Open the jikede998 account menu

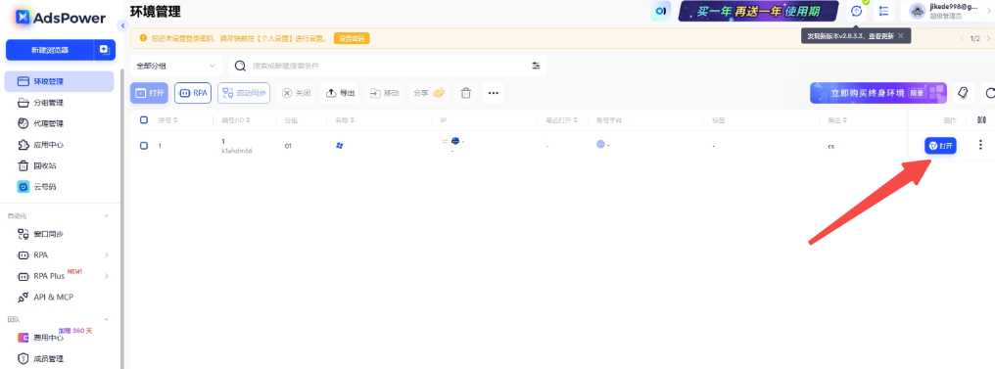coord(947,11)
